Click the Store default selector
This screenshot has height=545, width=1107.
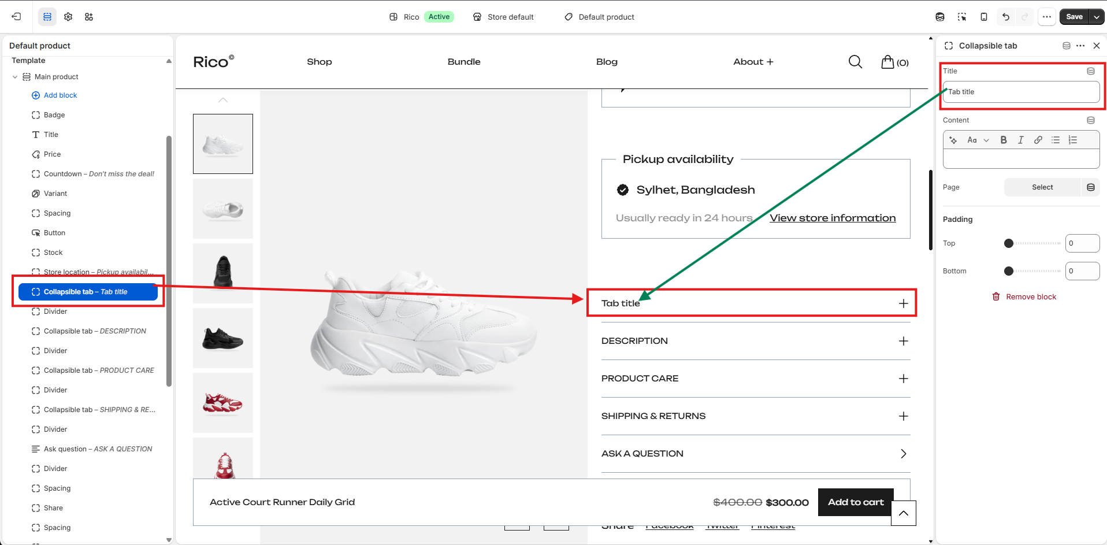503,17
